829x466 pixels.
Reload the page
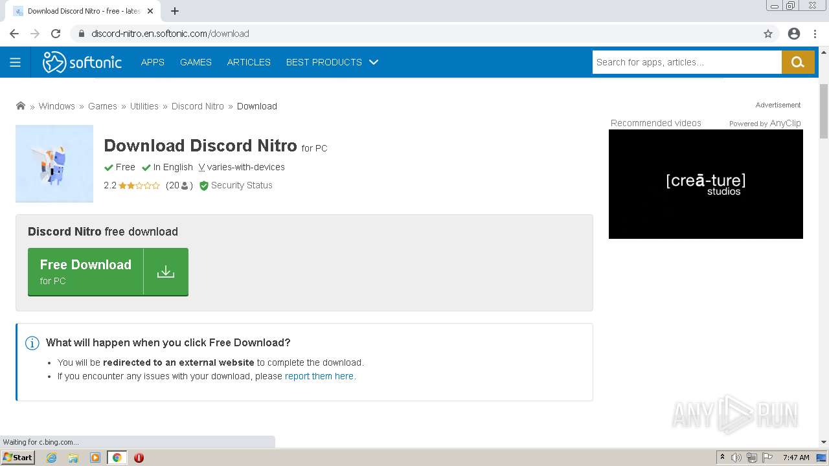tap(56, 34)
